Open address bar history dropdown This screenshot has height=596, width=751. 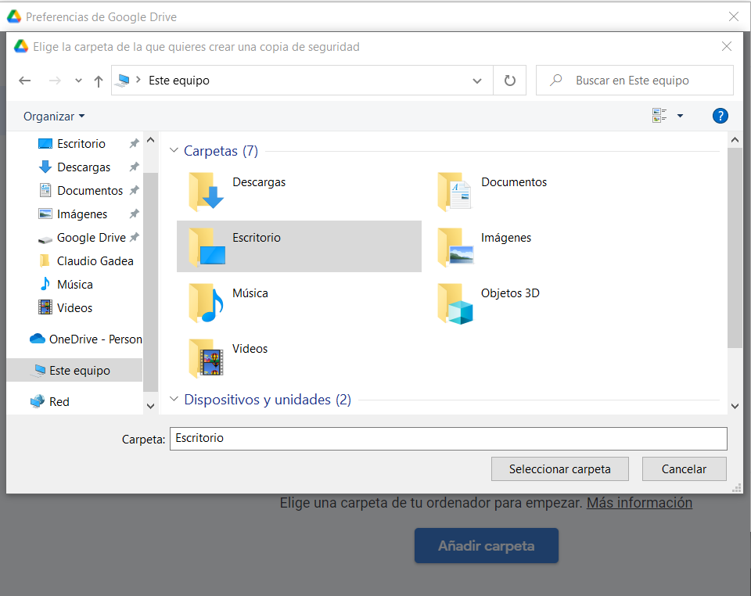[477, 81]
